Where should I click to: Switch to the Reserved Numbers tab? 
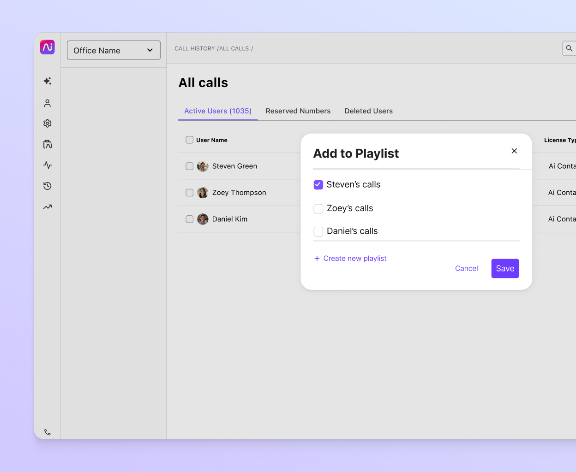[x=298, y=111]
